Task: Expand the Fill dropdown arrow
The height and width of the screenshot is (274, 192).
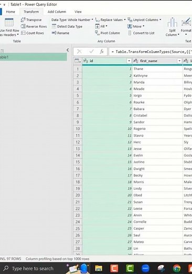Action: coord(106,26)
